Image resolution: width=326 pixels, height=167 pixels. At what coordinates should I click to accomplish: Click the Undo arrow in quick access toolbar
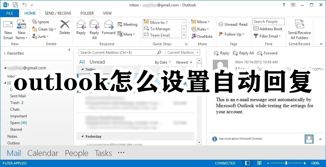[24, 4]
